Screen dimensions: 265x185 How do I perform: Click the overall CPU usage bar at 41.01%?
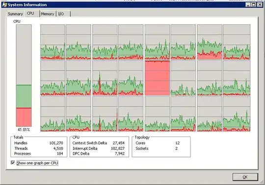point(24,75)
